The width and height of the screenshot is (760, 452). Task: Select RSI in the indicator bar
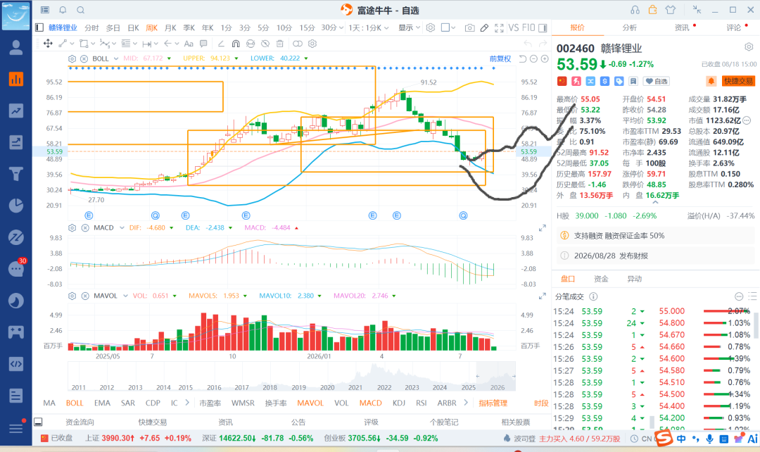[422, 403]
